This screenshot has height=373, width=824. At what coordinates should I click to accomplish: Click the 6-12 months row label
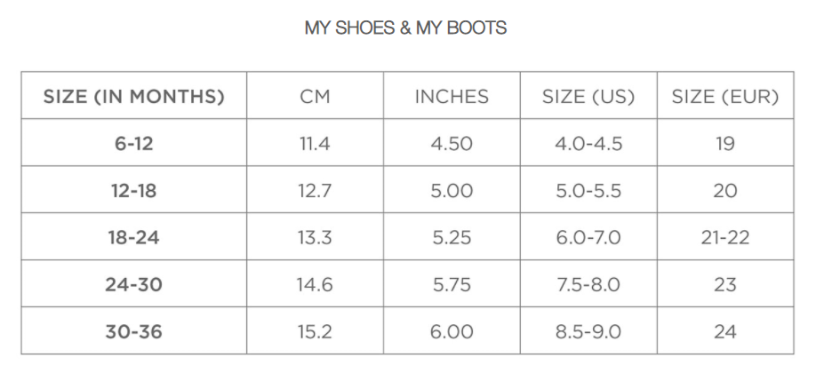[133, 144]
